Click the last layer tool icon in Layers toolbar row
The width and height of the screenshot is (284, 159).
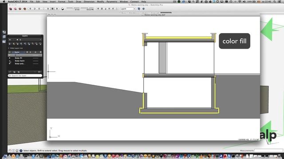pos(40,44)
